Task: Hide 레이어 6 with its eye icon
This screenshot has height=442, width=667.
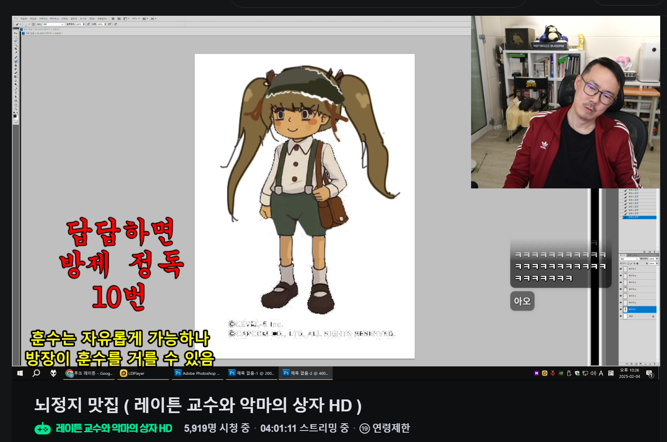Action: pyautogui.click(x=621, y=276)
